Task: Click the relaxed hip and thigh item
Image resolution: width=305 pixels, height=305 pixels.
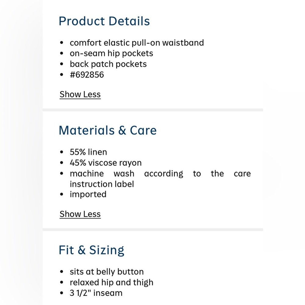Action: 112,282
